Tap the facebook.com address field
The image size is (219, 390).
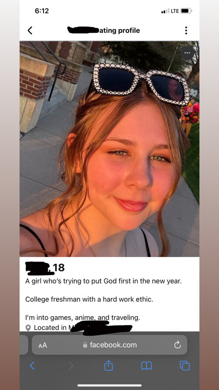pos(109,345)
